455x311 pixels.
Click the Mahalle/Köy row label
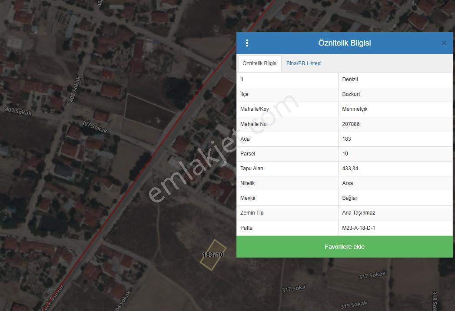pyautogui.click(x=255, y=109)
